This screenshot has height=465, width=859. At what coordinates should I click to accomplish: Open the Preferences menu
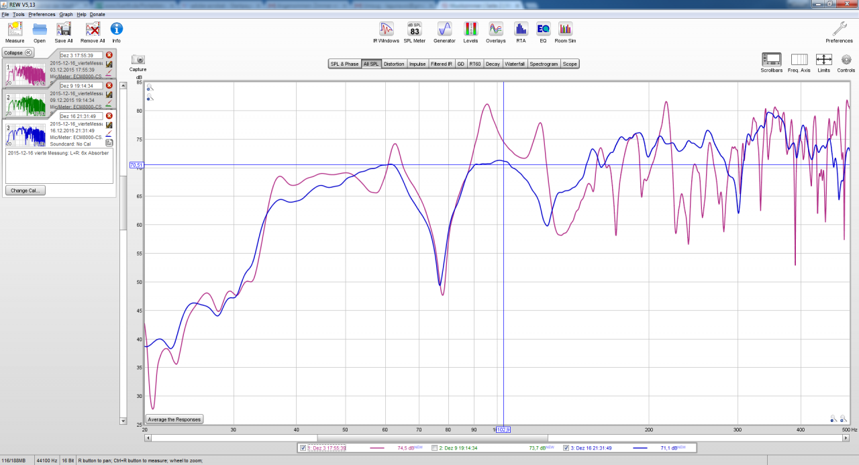tap(42, 14)
